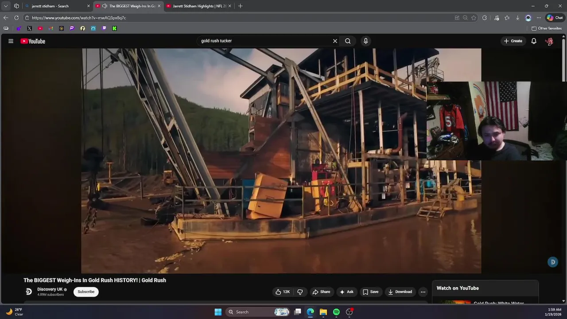Image resolution: width=567 pixels, height=319 pixels.
Task: Open the YouTube Create menu
Action: (x=513, y=41)
